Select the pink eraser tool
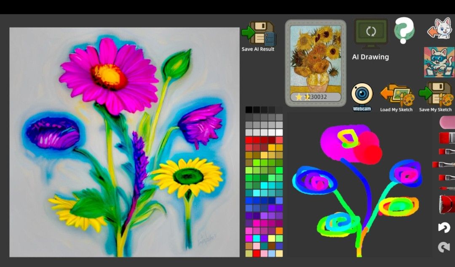This screenshot has width=455, height=267. pyautogui.click(x=447, y=122)
